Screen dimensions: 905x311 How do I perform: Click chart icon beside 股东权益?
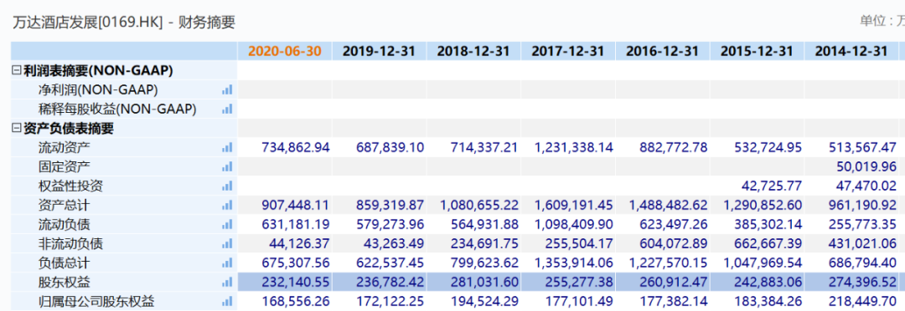click(227, 283)
